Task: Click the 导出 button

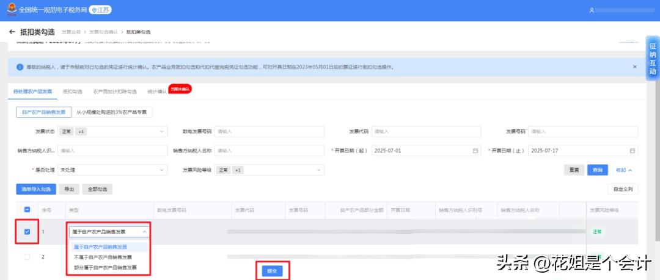Action: pyautogui.click(x=69, y=190)
